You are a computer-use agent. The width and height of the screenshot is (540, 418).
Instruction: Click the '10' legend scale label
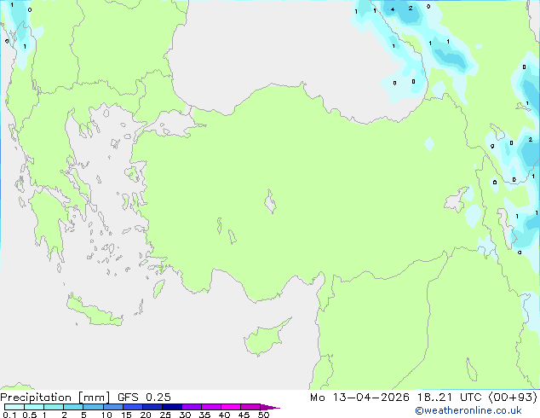click(106, 415)
